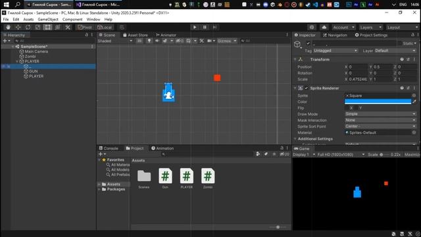Switch to the Animator tab

tap(166, 35)
